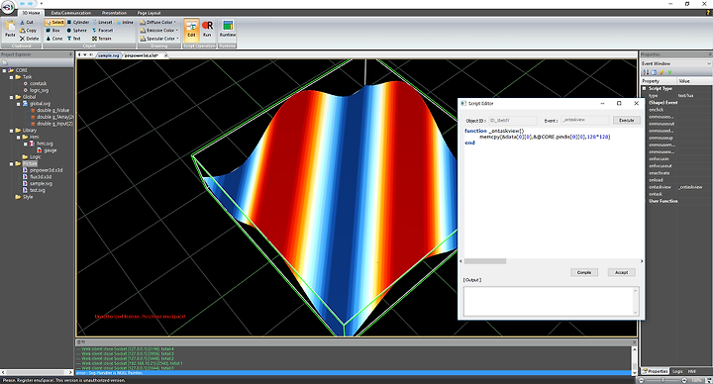This screenshot has width=713, height=384.
Task: Click the Execute button
Action: point(626,120)
